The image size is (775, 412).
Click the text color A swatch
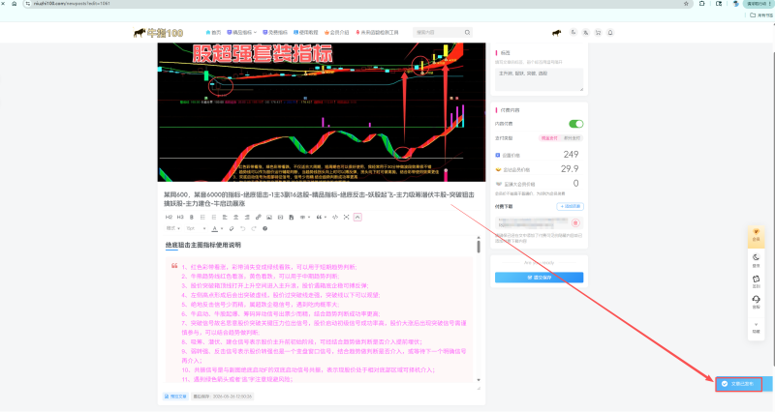(214, 228)
